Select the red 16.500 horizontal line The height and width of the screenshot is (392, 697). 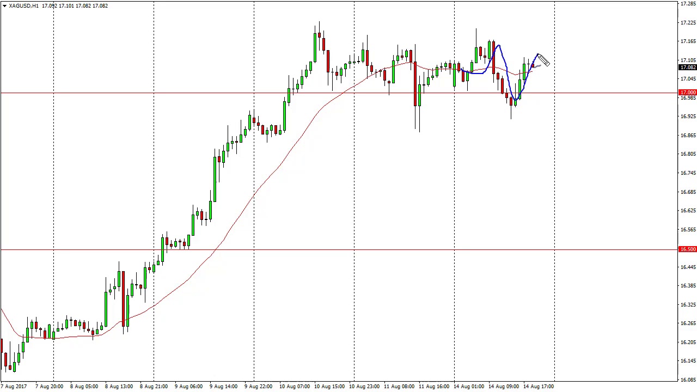[339, 249]
